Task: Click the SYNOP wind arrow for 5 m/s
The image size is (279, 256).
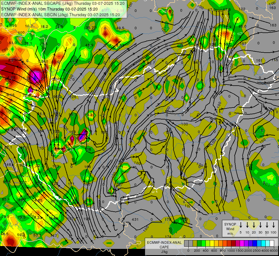Action: coord(241,225)
